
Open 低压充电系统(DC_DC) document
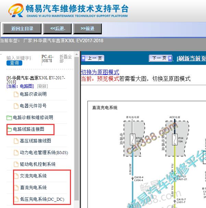pos(42,199)
